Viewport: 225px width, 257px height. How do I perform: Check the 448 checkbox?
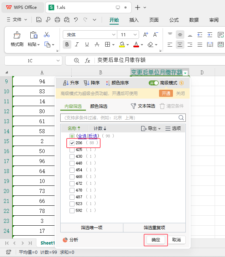pyautogui.click(x=72, y=163)
